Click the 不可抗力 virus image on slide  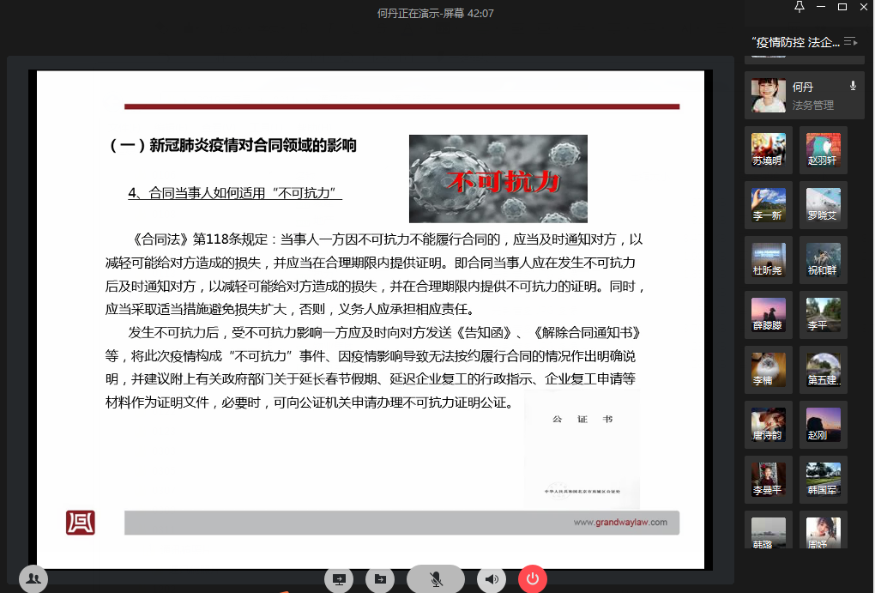click(x=498, y=179)
